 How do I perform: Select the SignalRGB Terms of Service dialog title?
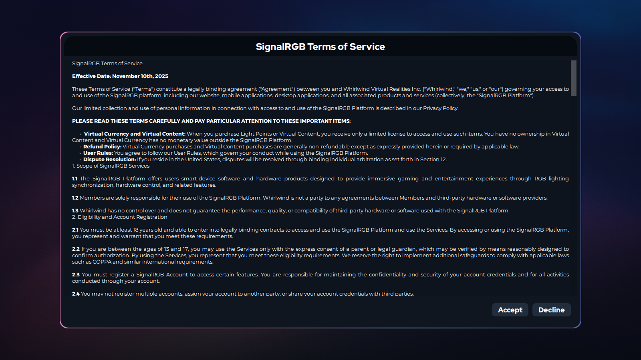pos(320,46)
